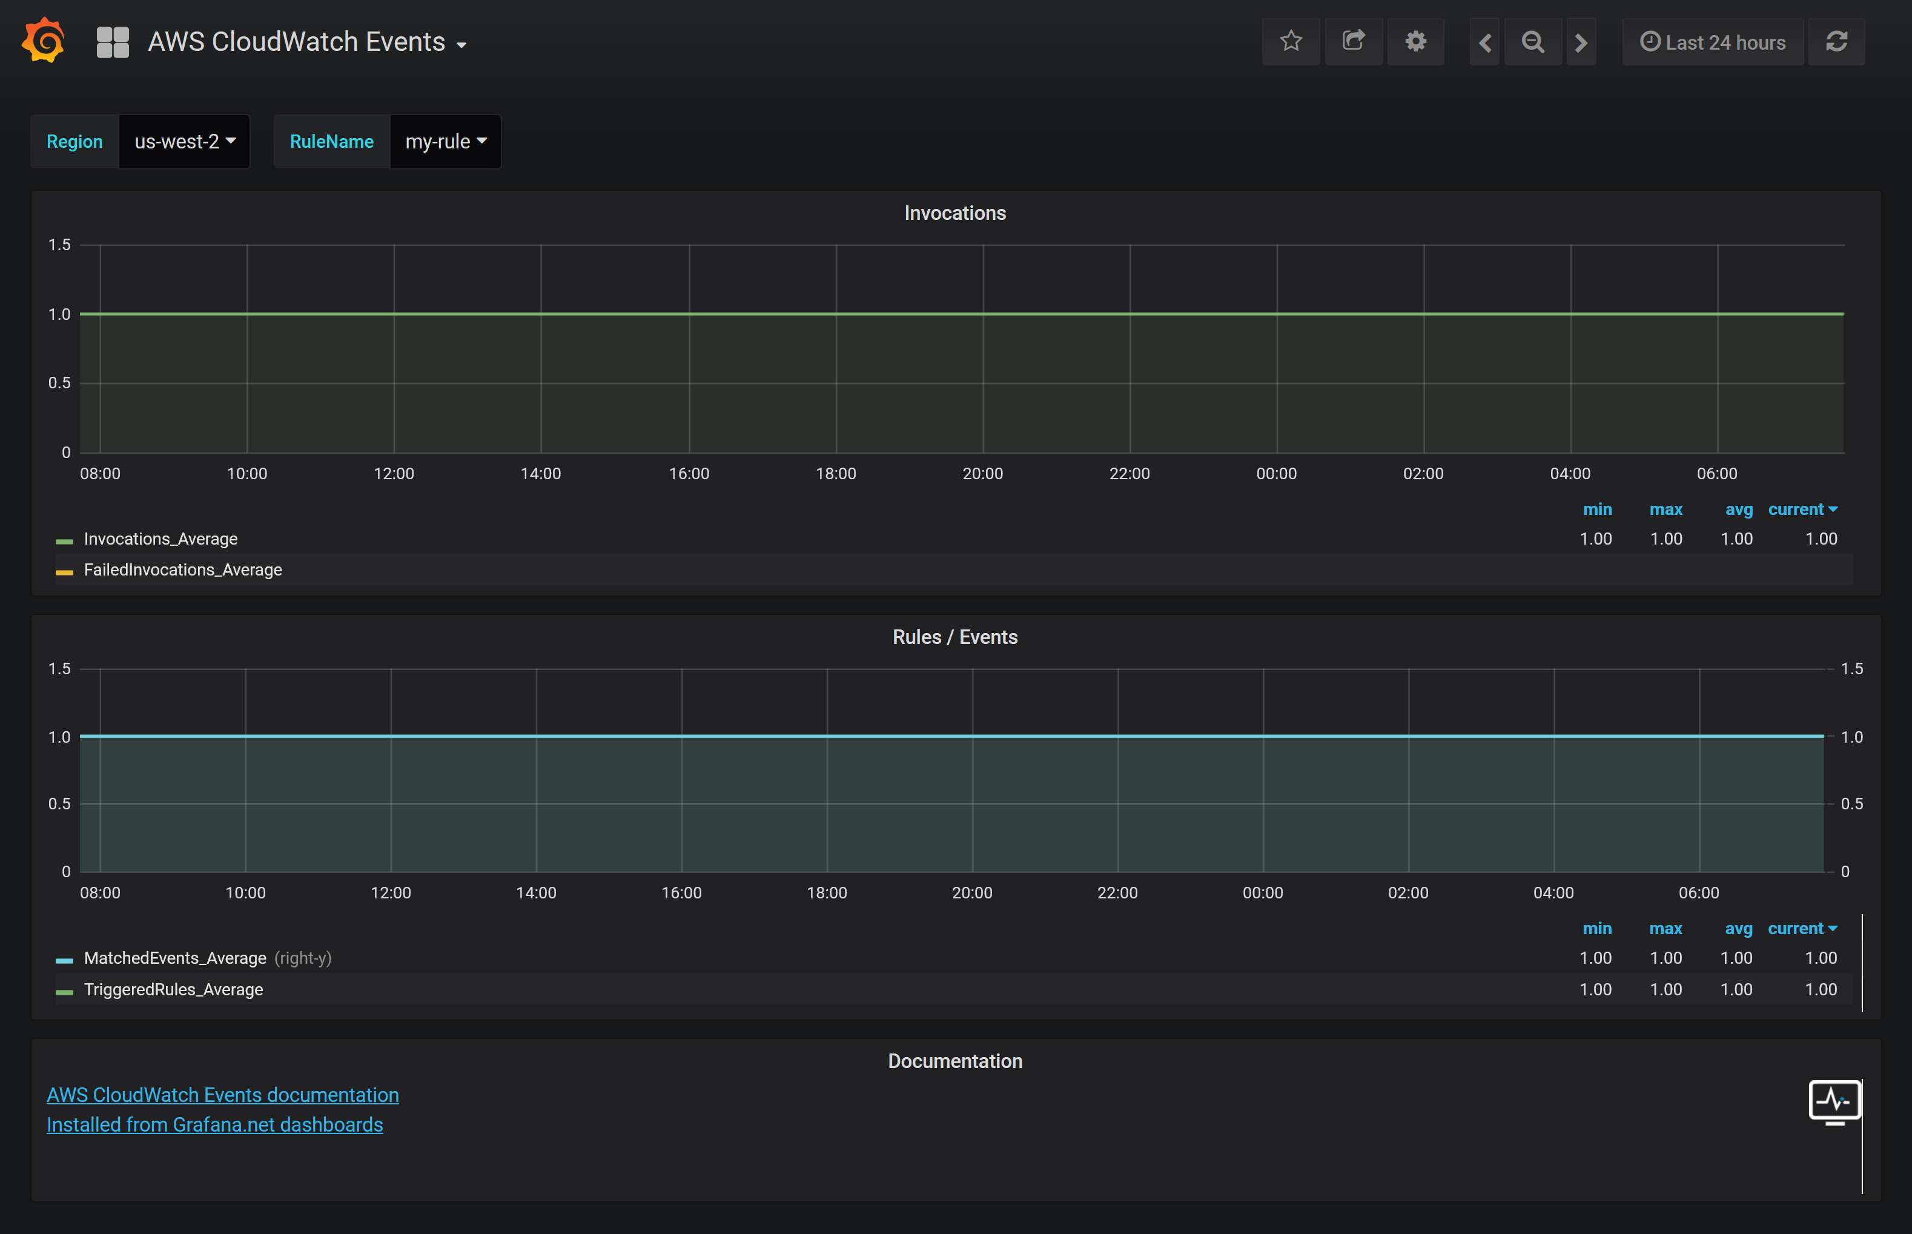
Task: Open AWS CloudWatch Events documentation link
Action: click(x=223, y=1095)
